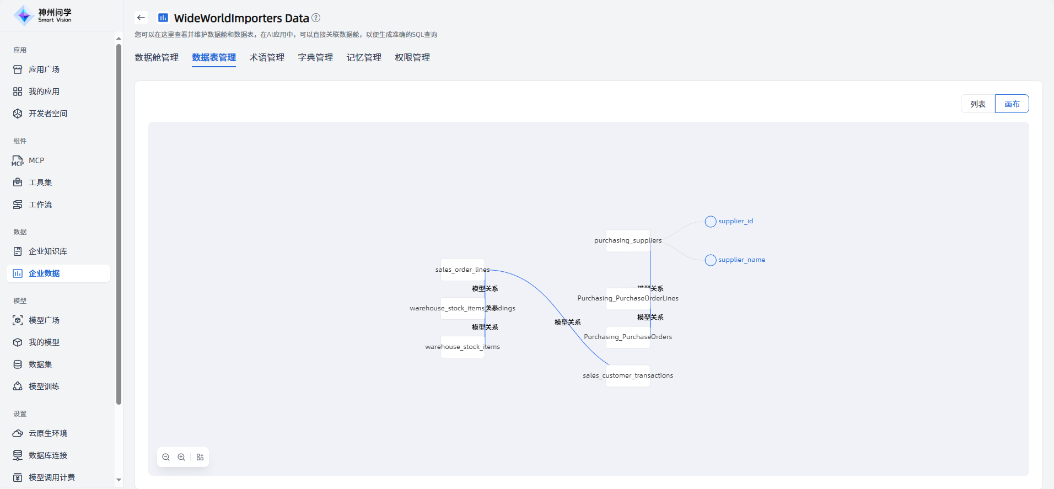
Task: Select 画布 view mode
Action: pyautogui.click(x=1012, y=104)
